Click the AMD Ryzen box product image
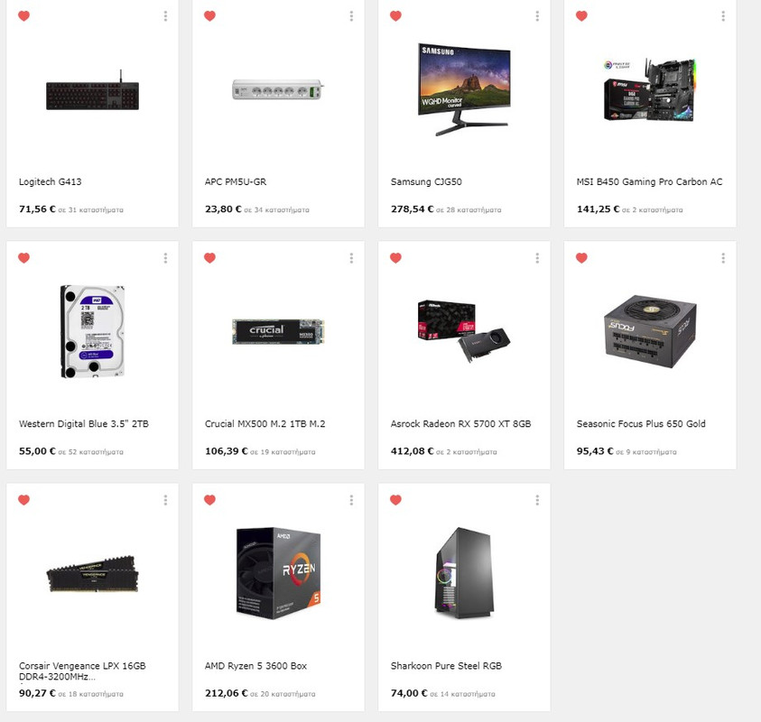The height and width of the screenshot is (722, 761). click(279, 573)
